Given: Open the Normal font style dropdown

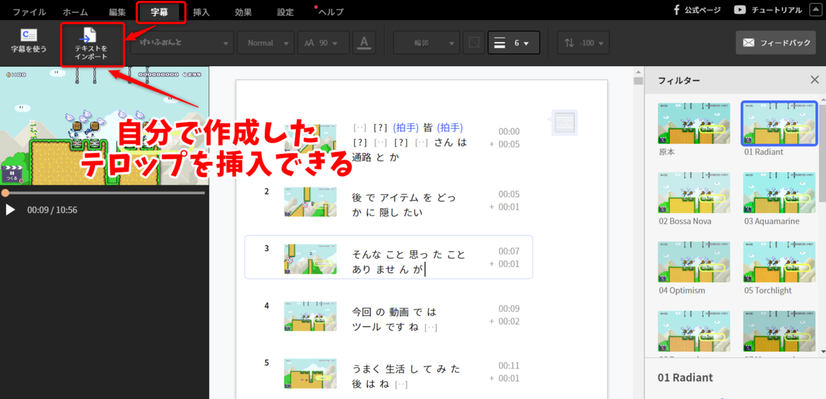Looking at the screenshot, I should [266, 43].
